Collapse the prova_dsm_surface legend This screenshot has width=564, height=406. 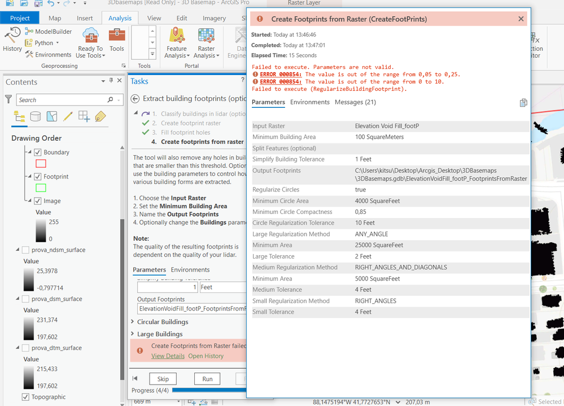[18, 299]
